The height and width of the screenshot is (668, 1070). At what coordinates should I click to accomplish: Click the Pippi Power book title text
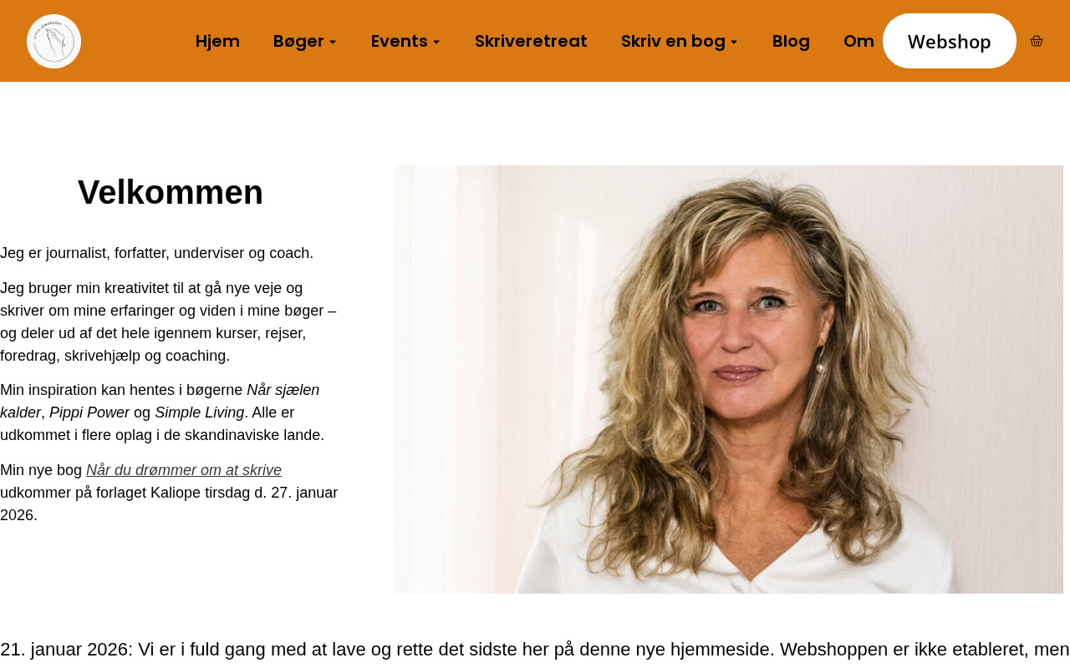(89, 412)
